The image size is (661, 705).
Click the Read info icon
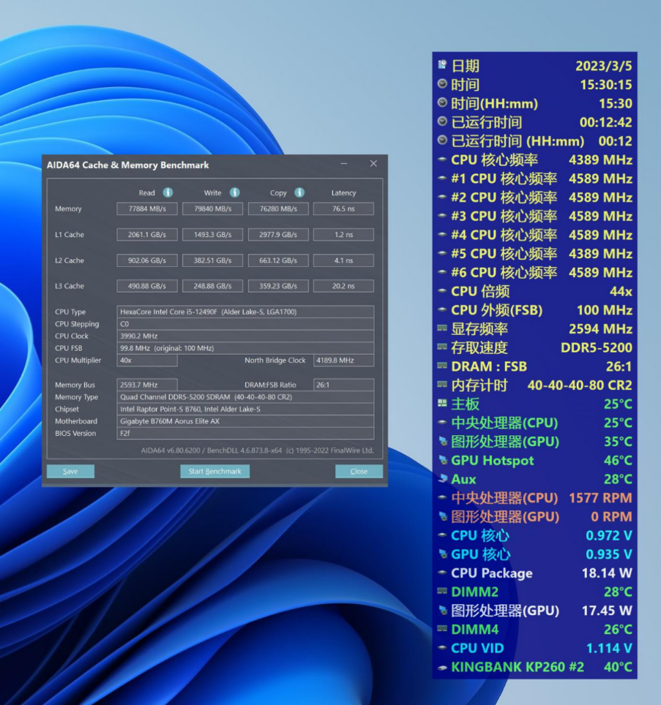coord(168,192)
